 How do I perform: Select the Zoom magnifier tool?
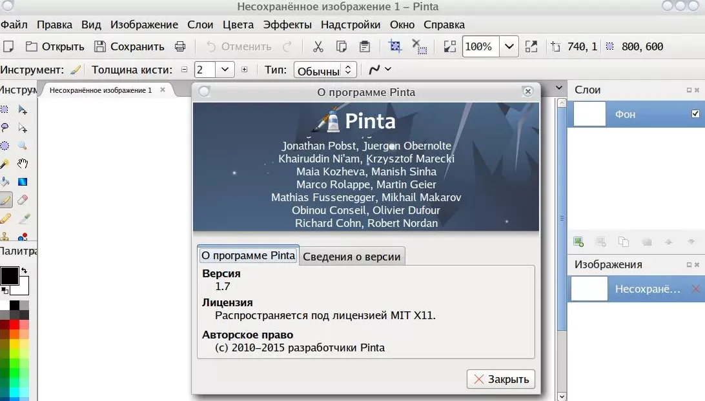(23, 146)
